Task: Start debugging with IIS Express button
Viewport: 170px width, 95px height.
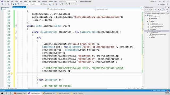Action: click(44, 4)
